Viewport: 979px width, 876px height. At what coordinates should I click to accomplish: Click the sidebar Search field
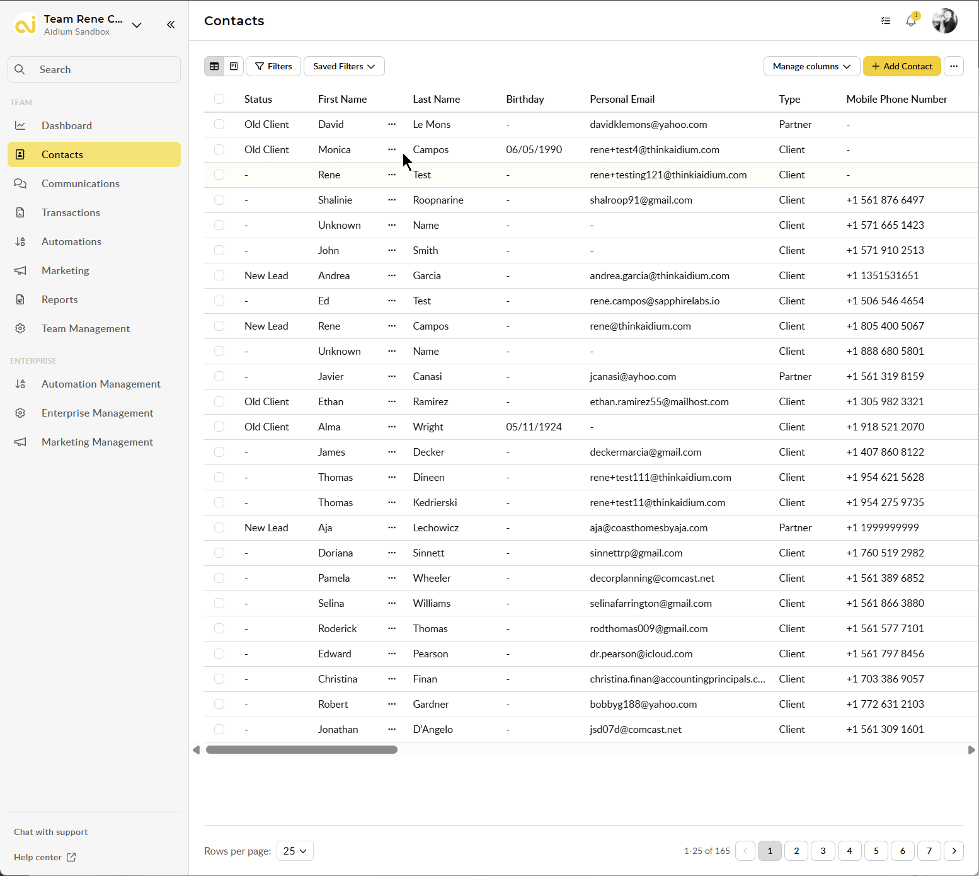[94, 69]
